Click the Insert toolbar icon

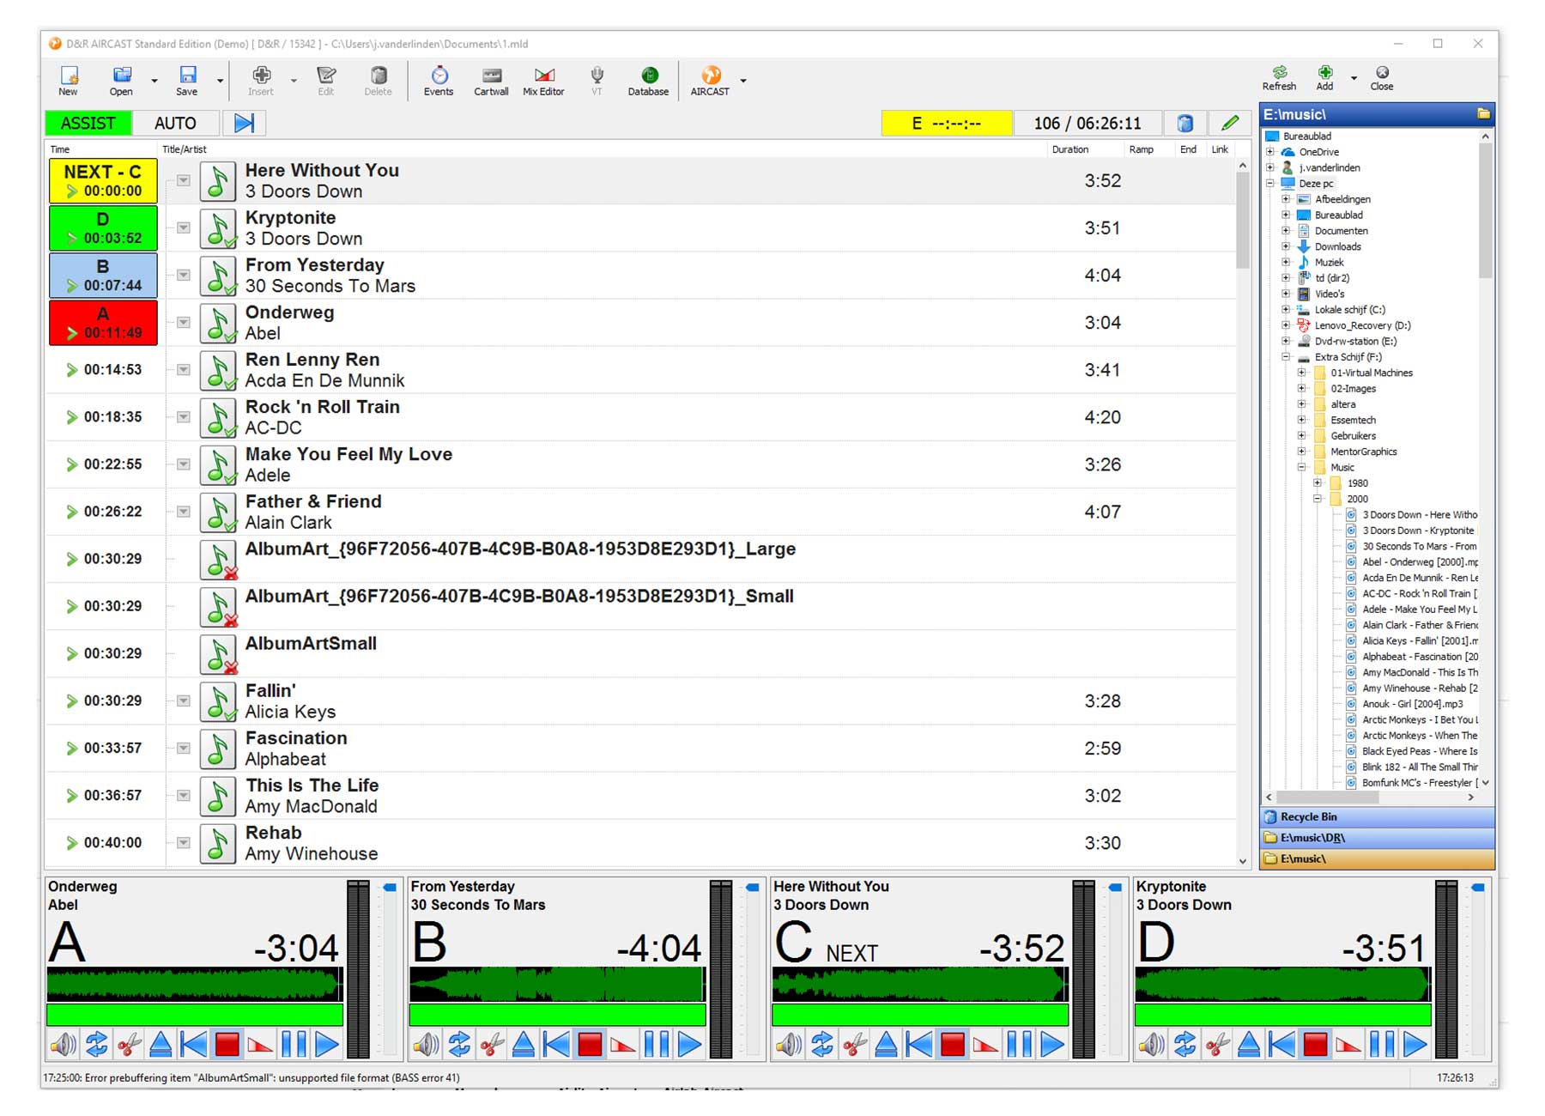261,81
